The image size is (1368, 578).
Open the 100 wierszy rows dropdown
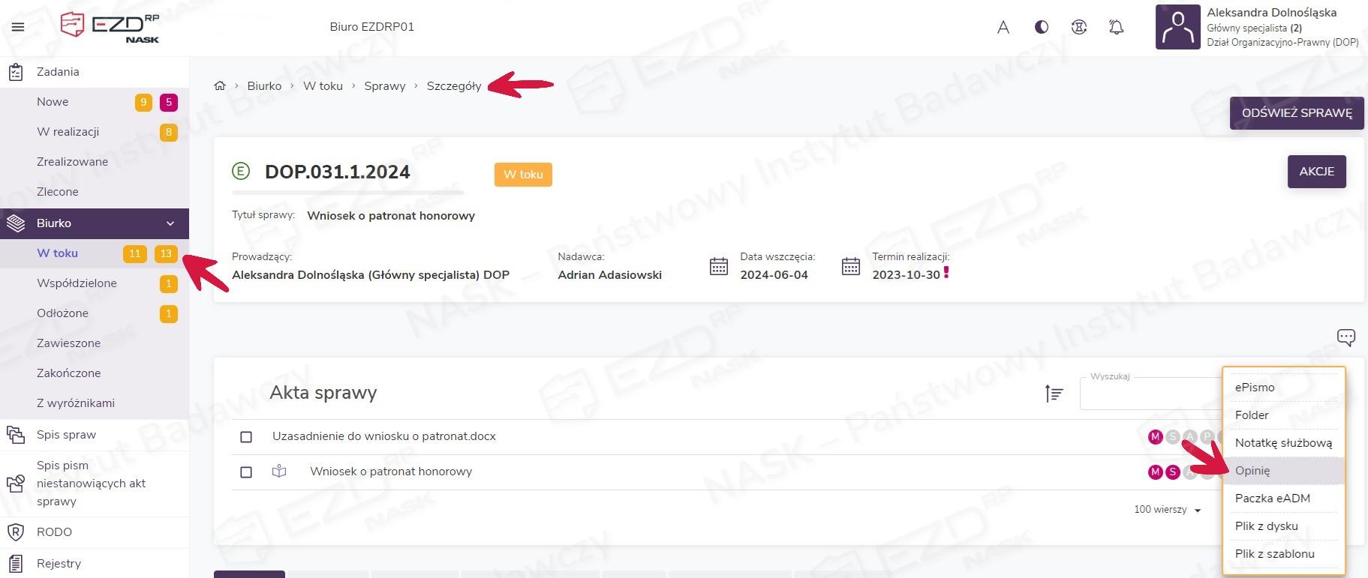tap(1167, 510)
